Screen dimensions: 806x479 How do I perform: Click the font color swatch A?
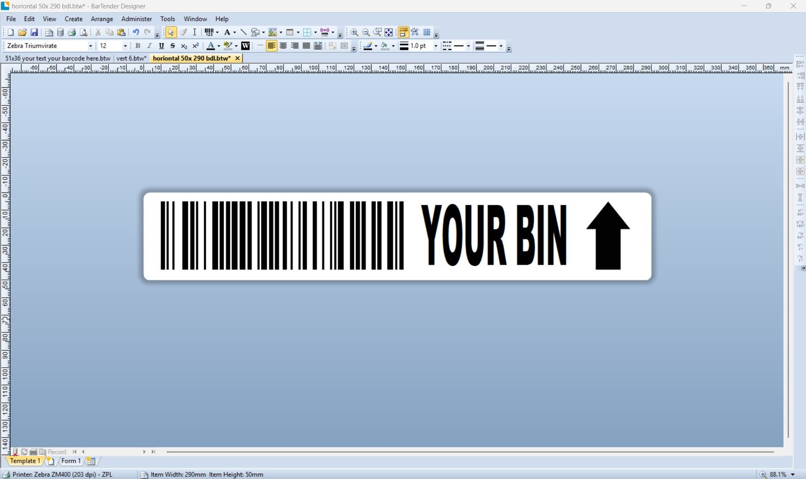click(211, 45)
